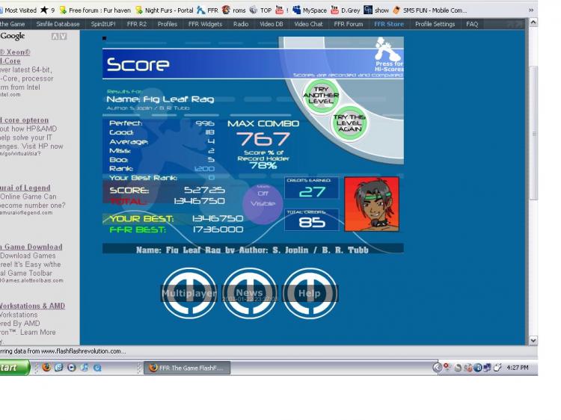Expand the bookmarks toolbar overflow chevron

(x=531, y=10)
